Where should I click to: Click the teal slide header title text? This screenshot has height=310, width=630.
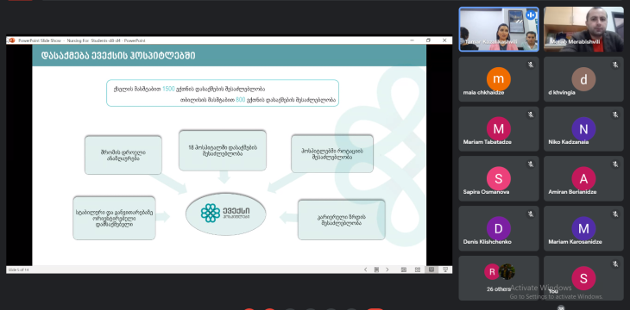(118, 55)
